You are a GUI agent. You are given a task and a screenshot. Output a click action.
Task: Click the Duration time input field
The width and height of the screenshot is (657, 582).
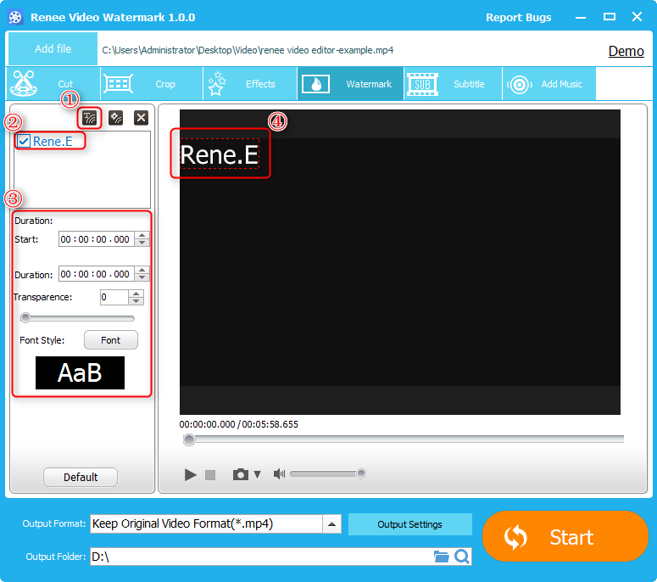[97, 274]
